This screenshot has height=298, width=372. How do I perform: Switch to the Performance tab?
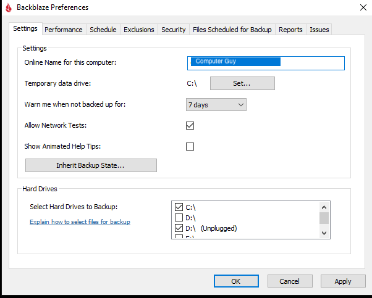tap(64, 30)
